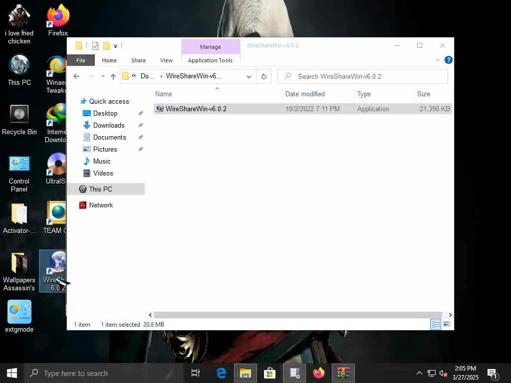Open Desktop in navigation pane
The height and width of the screenshot is (383, 511).
pyautogui.click(x=105, y=113)
